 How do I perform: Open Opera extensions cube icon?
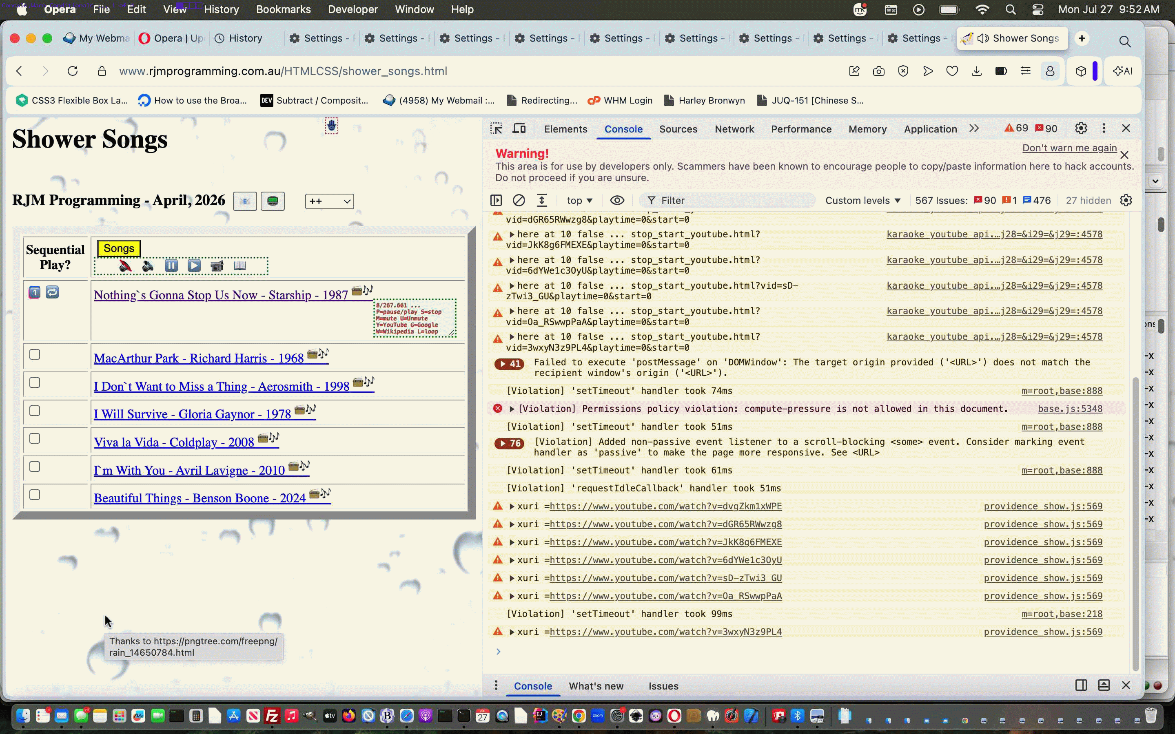[1081, 71]
